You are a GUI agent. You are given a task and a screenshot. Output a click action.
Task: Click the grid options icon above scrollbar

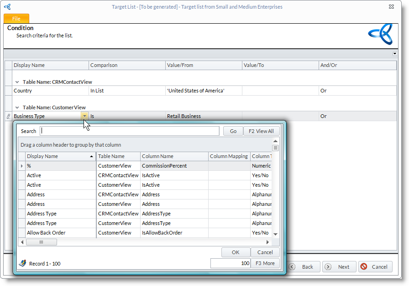click(x=275, y=148)
